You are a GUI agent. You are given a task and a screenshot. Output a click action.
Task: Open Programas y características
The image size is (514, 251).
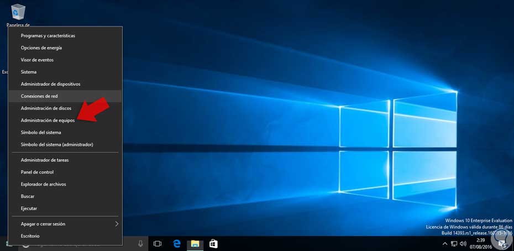tap(65, 36)
